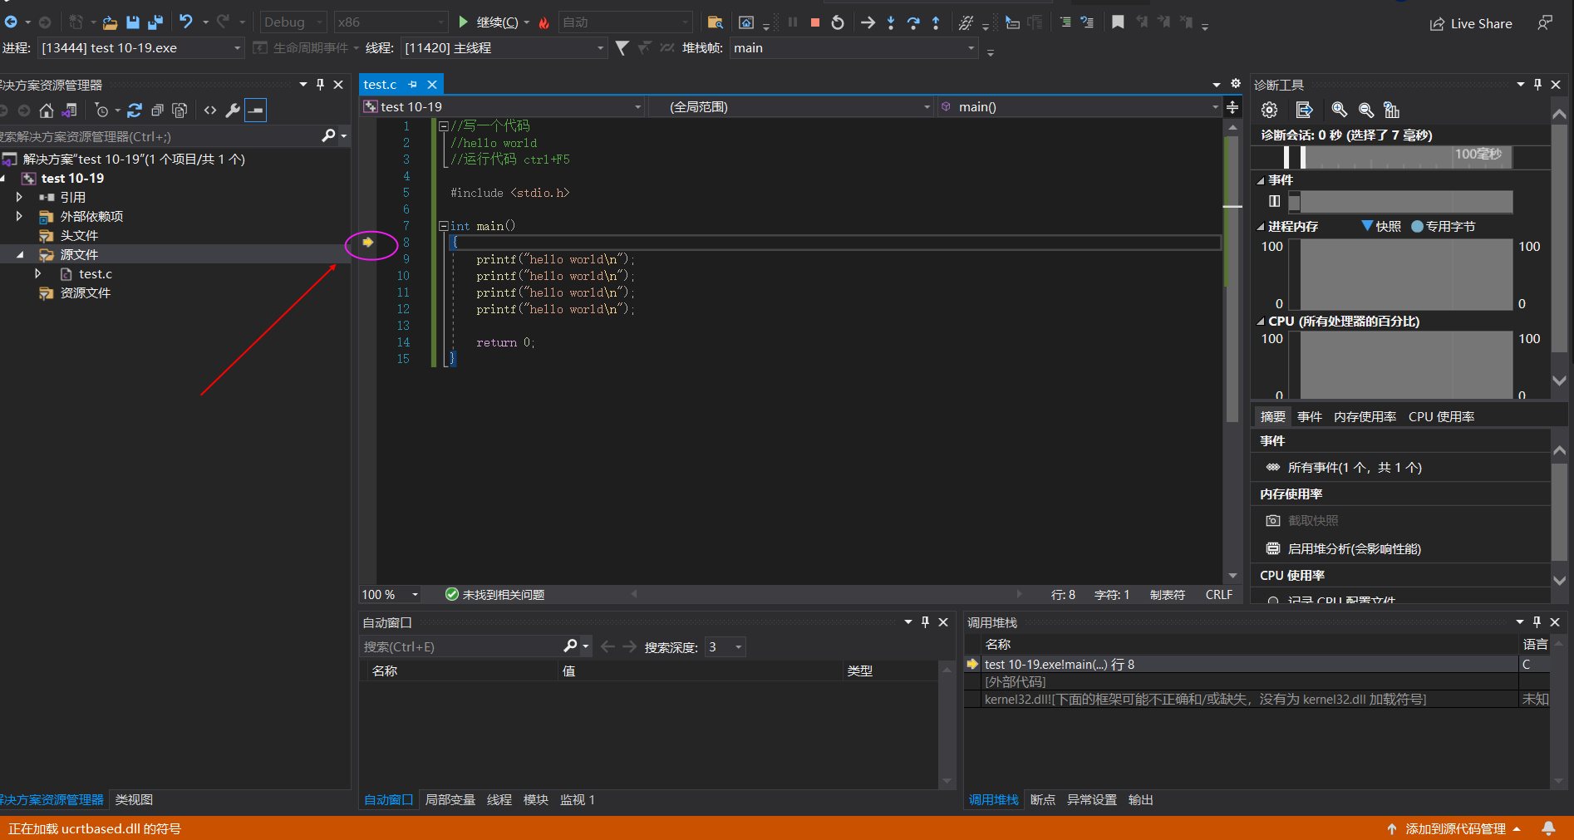Open the 100 % zoom dropdown in editor

click(390, 595)
